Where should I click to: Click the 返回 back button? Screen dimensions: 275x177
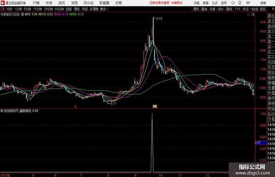(262, 9)
